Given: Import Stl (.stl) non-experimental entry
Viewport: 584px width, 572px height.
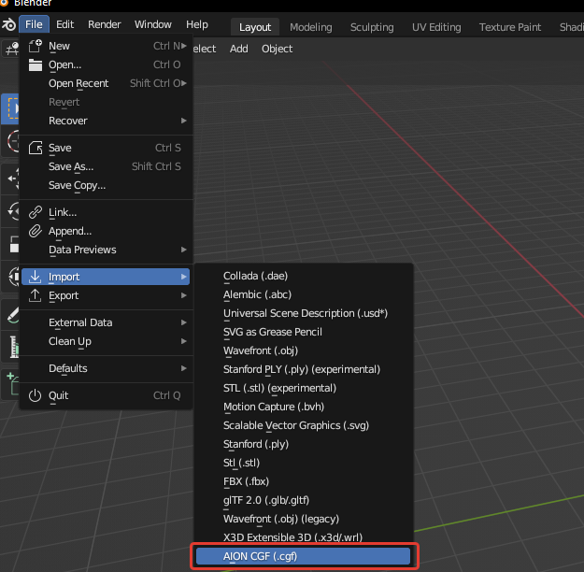Looking at the screenshot, I should tap(303, 463).
